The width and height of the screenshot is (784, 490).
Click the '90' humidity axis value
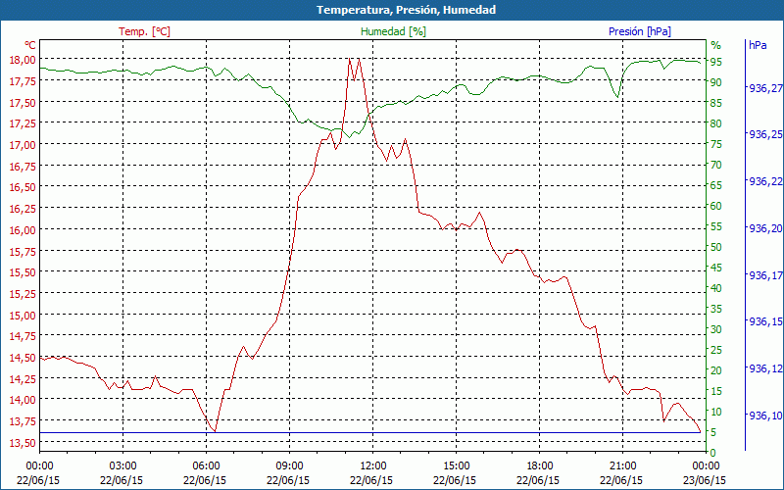716,82
